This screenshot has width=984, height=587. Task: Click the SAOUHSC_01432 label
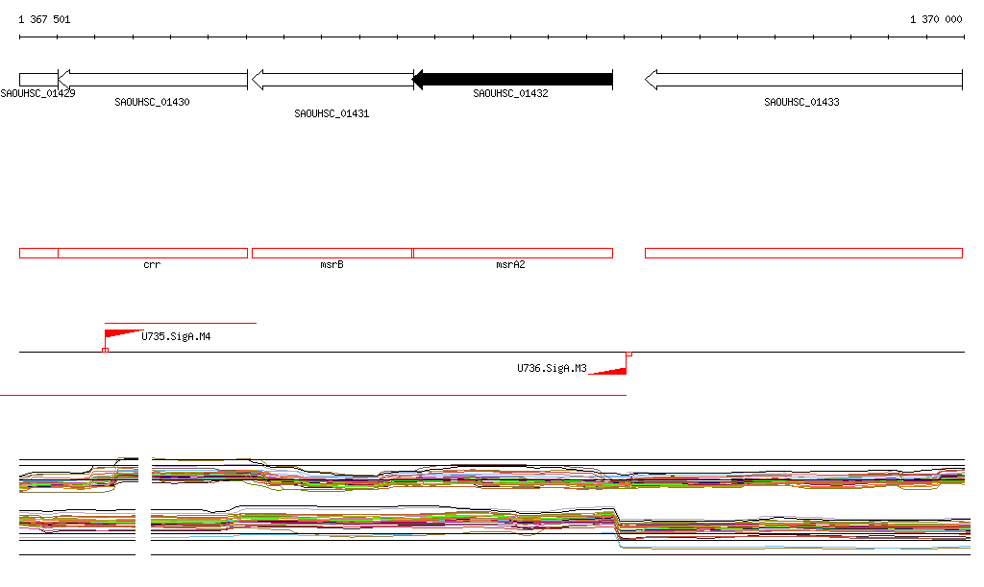[x=510, y=93]
